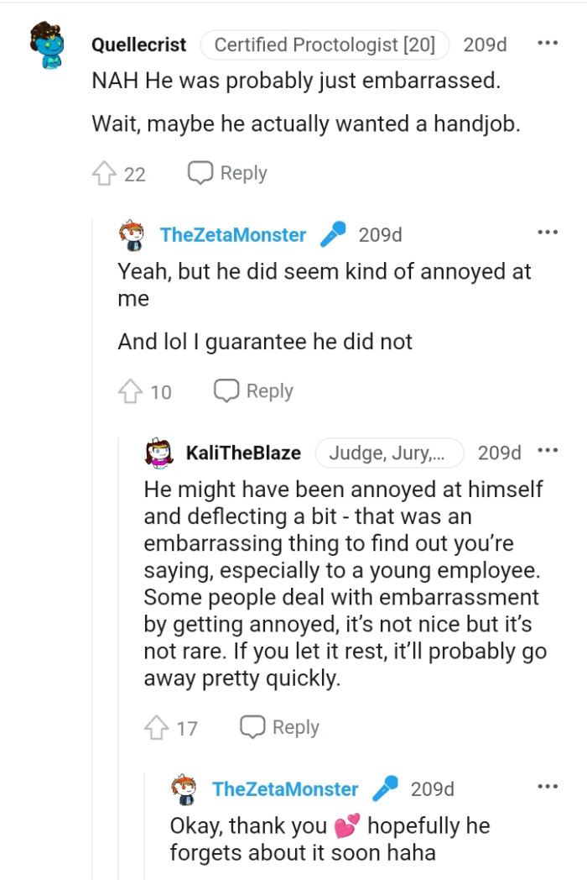Screen dimensions: 587x880
Task: Tap the microphone icon in the bottom comment
Action: coord(385,788)
